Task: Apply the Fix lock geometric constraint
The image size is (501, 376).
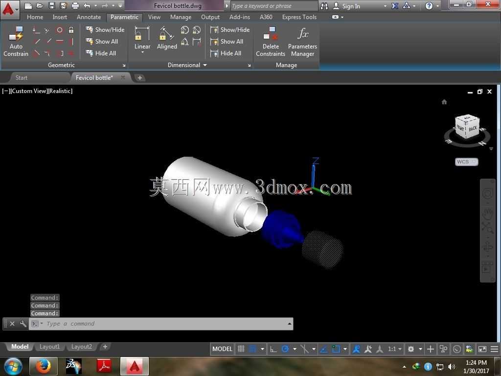Action: [x=71, y=30]
